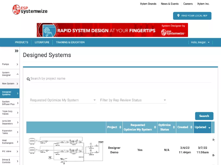Click the magnifying glass search icon
The height and width of the screenshot is (165, 221).
click(x=28, y=79)
